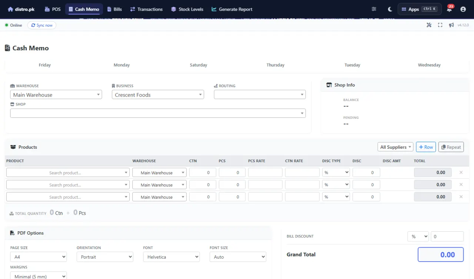This screenshot has height=279, width=474.
Task: Click the Grand Total value box
Action: pos(441,255)
